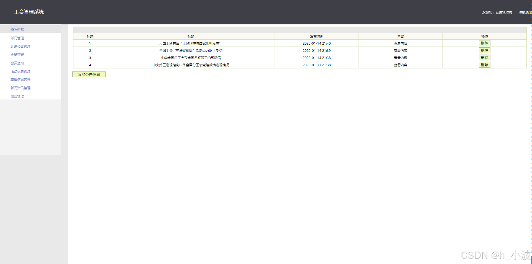Delete announcement number 4
Screen dimensions: 532x264
(485, 65)
